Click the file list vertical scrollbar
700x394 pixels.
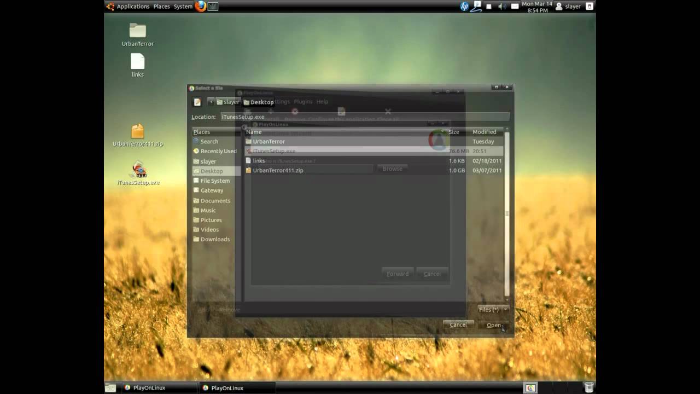[507, 213]
